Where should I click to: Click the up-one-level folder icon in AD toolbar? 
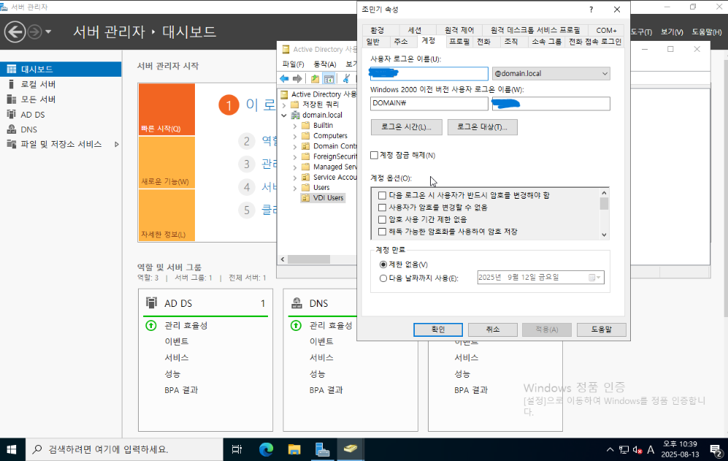pos(315,79)
